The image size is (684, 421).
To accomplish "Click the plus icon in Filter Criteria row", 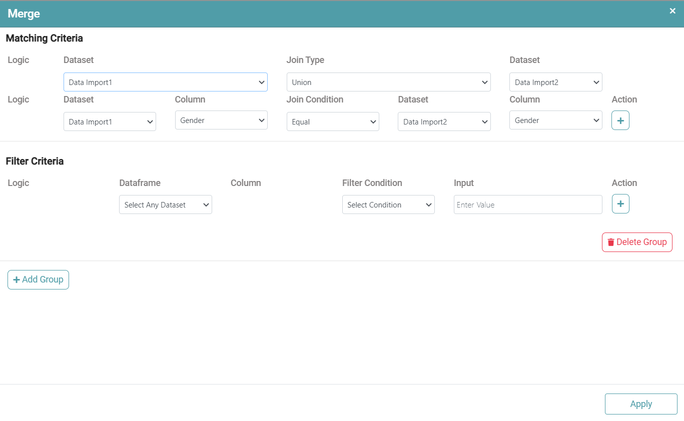I will [x=620, y=204].
